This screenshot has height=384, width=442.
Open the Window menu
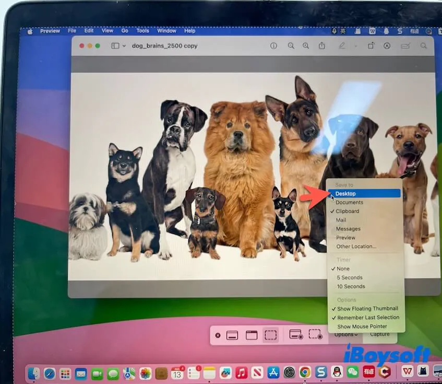tap(166, 30)
